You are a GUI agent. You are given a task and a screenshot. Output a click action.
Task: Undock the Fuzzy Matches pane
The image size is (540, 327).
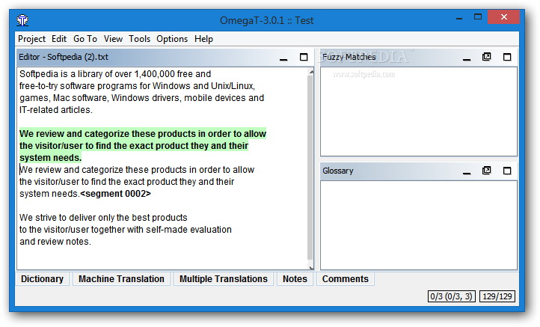[487, 58]
